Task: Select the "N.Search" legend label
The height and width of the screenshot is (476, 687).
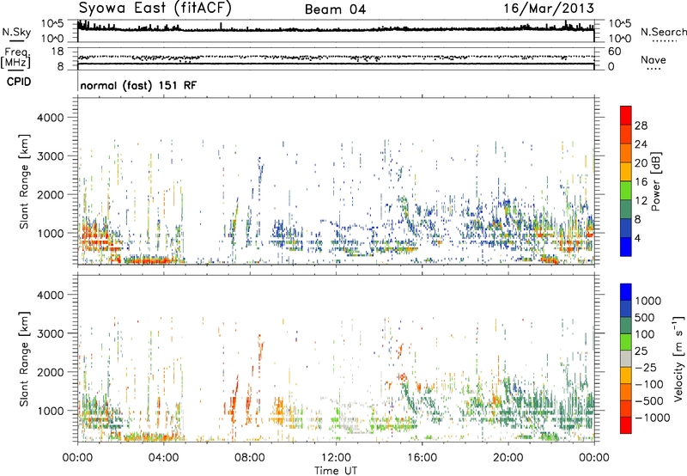Action: 663,32
